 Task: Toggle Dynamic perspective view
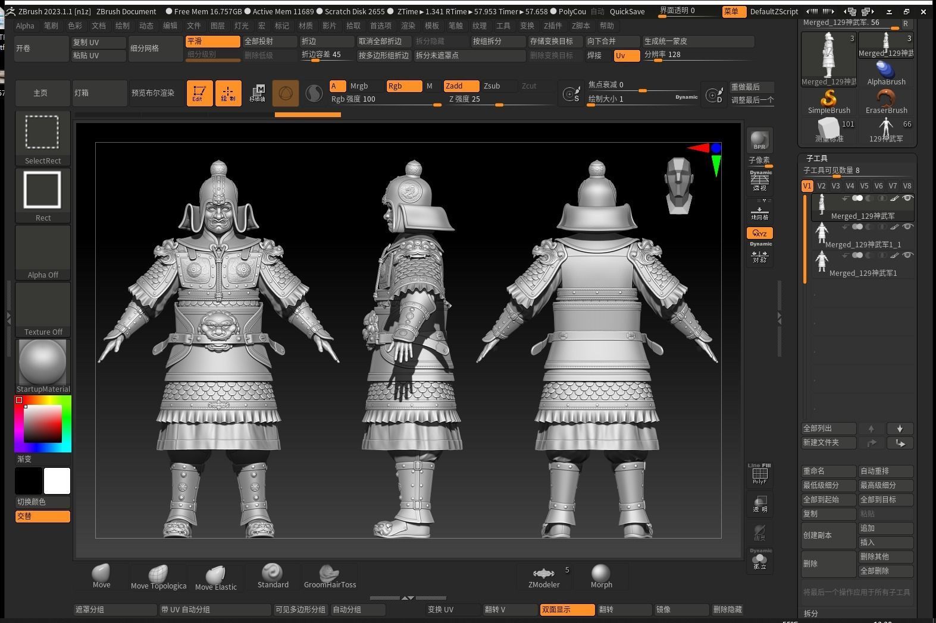[760, 181]
